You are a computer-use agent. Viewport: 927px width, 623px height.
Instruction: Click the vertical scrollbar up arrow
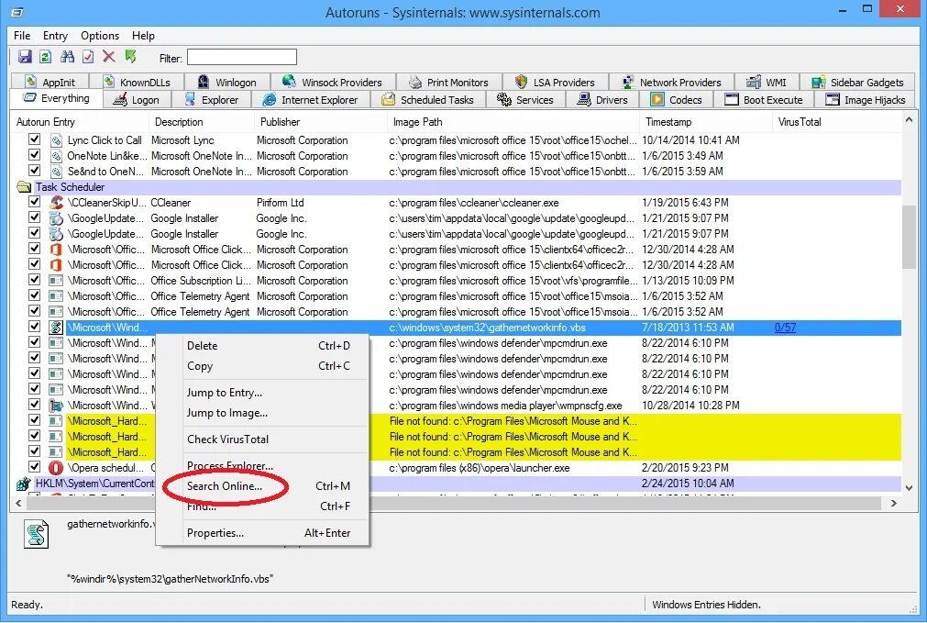[x=910, y=120]
